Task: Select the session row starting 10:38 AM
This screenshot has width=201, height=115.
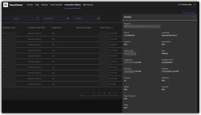Action: click(x=62, y=67)
